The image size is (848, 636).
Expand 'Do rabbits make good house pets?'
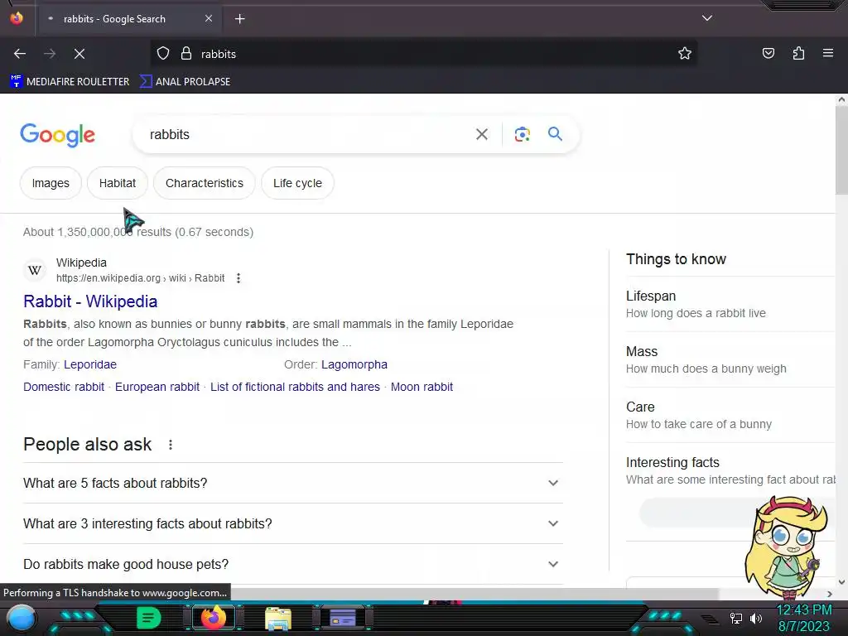pos(292,564)
